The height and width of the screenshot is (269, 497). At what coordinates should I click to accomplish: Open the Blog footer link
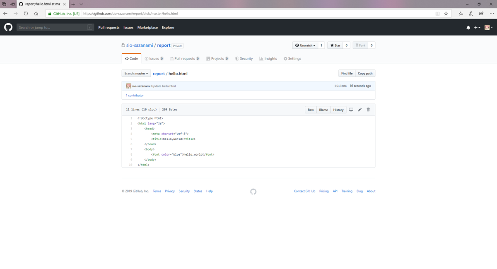click(x=359, y=191)
